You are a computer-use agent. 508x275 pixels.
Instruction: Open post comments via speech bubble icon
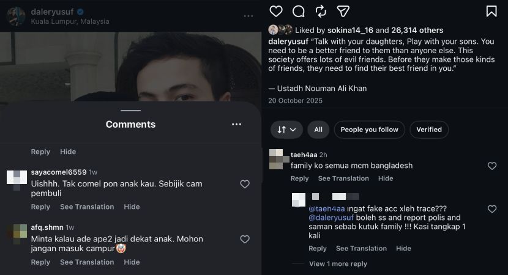299,11
